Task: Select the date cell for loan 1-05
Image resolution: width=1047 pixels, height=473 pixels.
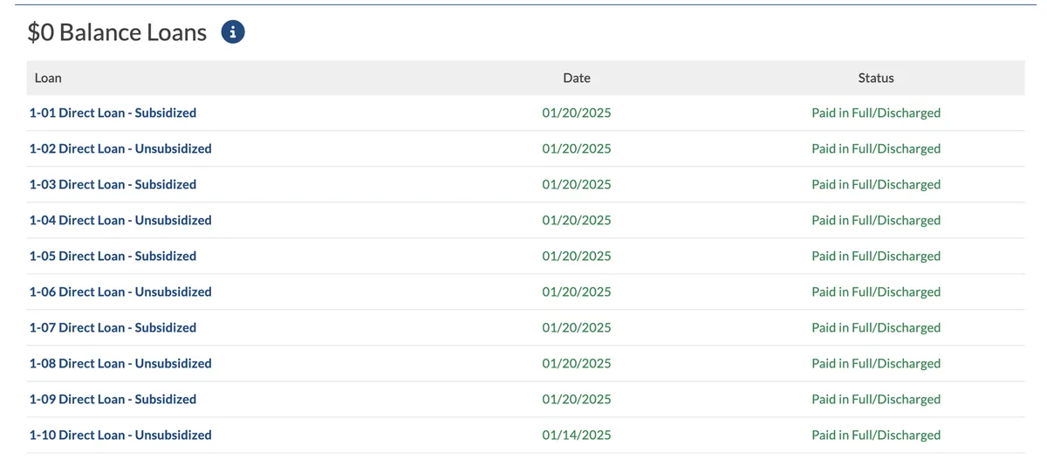Action: 577,256
